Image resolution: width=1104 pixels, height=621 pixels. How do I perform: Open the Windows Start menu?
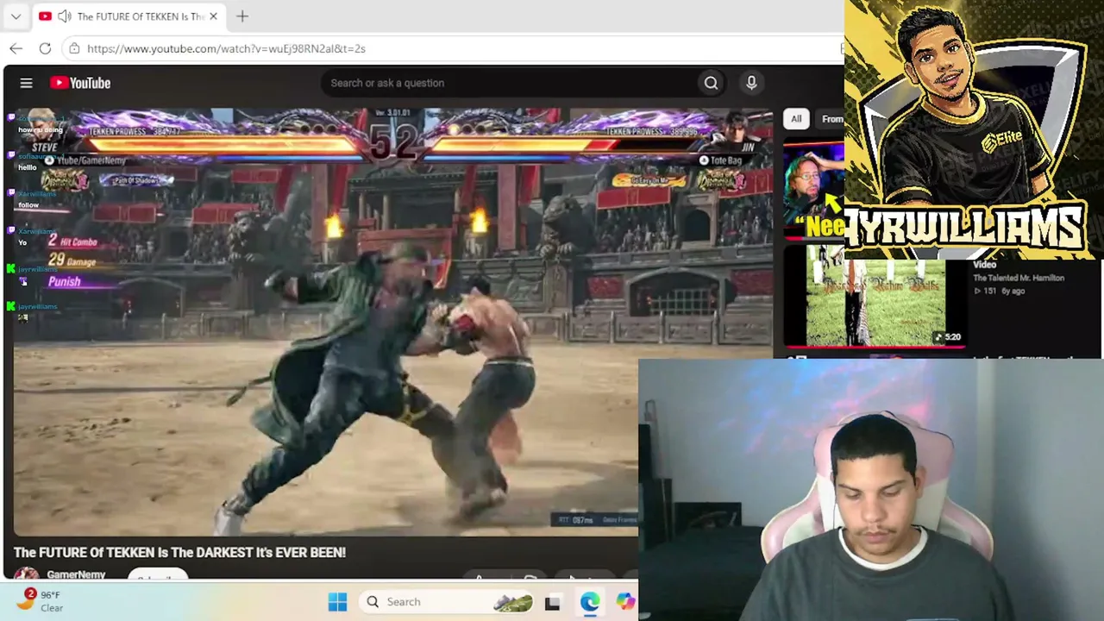337,602
